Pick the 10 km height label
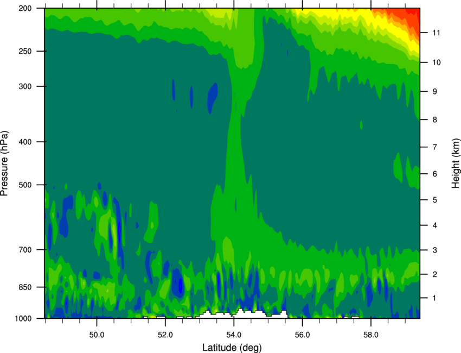Image resolution: width=461 pixels, height=353 pixels. [x=437, y=62]
